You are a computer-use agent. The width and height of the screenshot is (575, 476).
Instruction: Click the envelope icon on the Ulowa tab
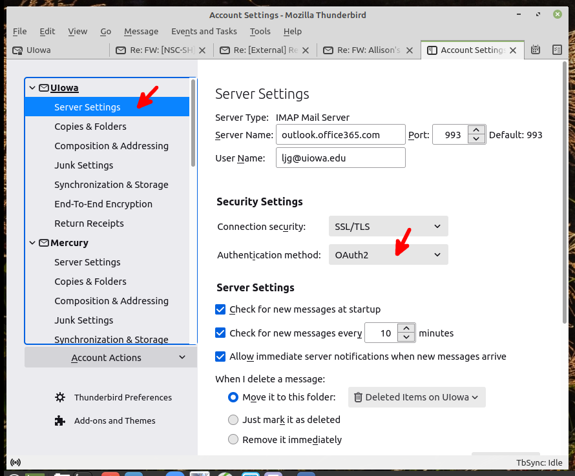coord(19,50)
